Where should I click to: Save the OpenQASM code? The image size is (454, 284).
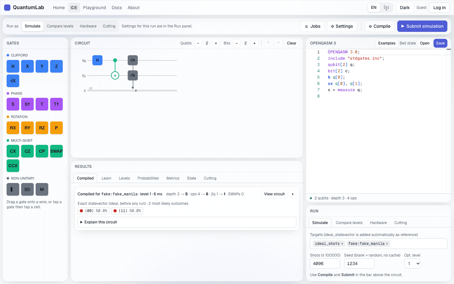440,43
